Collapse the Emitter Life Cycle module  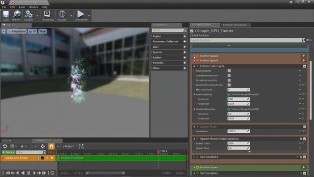point(194,66)
